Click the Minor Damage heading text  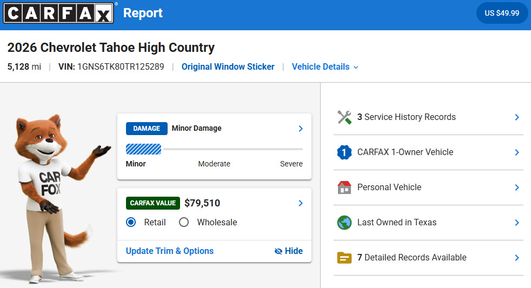click(x=196, y=128)
